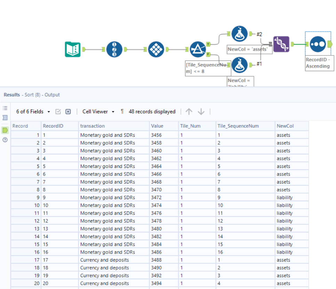Click the transaction column header
The height and width of the screenshot is (289, 336).
click(x=114, y=126)
